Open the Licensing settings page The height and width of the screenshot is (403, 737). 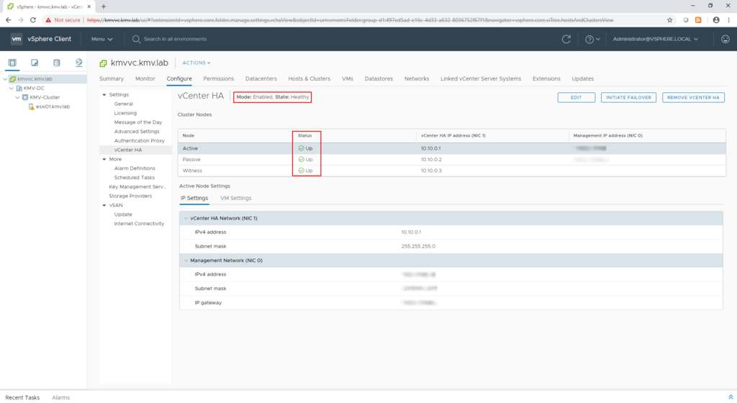(x=125, y=113)
